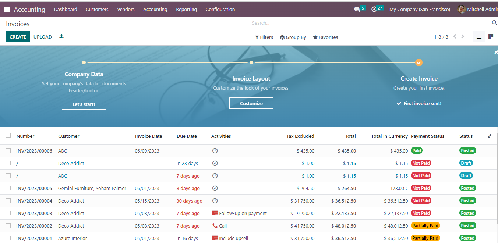Image resolution: width=498 pixels, height=243 pixels.
Task: Click the Create button
Action: click(18, 37)
